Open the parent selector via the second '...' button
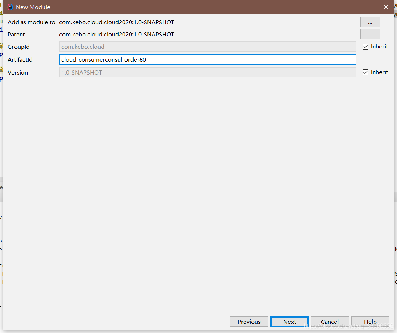 (x=370, y=34)
